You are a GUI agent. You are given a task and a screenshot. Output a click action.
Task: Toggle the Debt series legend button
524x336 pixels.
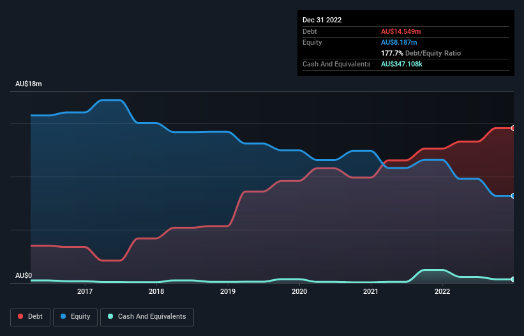click(31, 317)
